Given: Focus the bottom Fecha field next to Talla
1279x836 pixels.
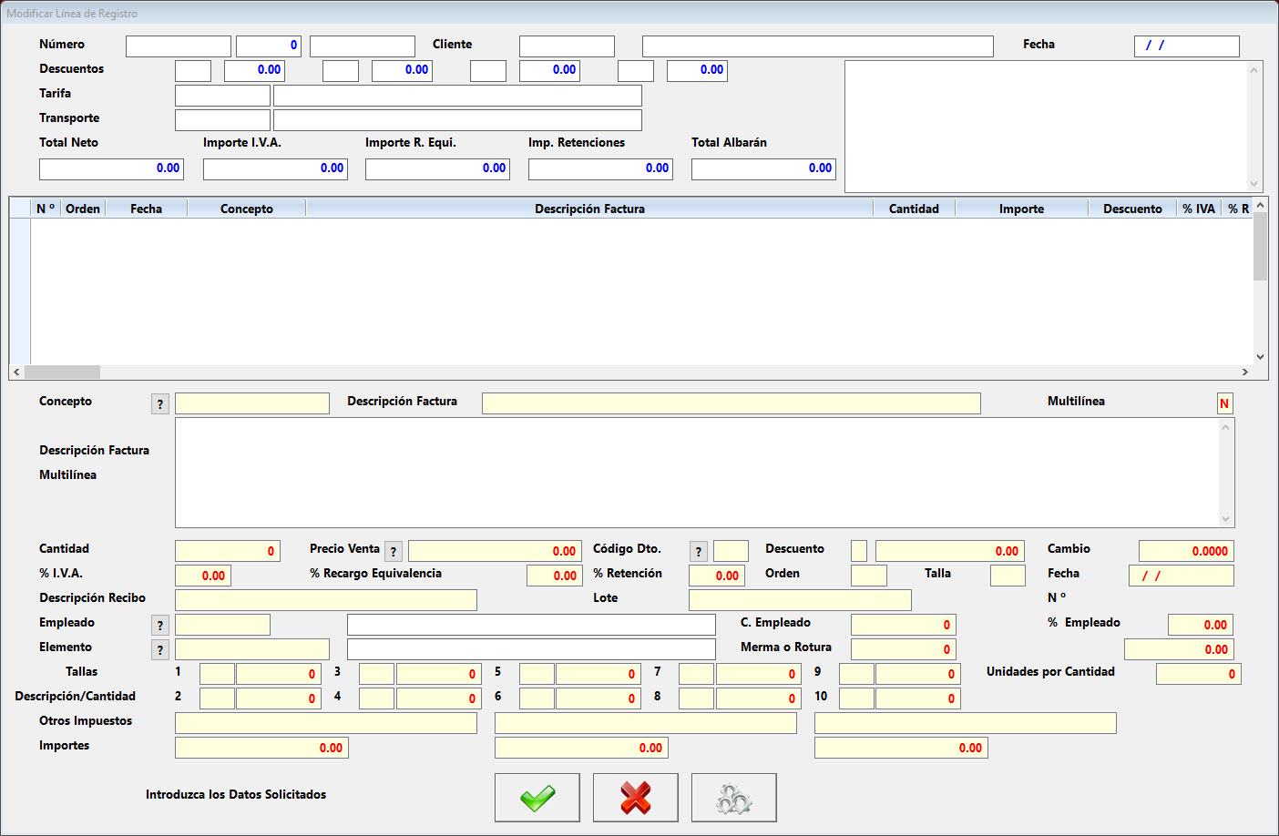Looking at the screenshot, I should click(x=1182, y=576).
